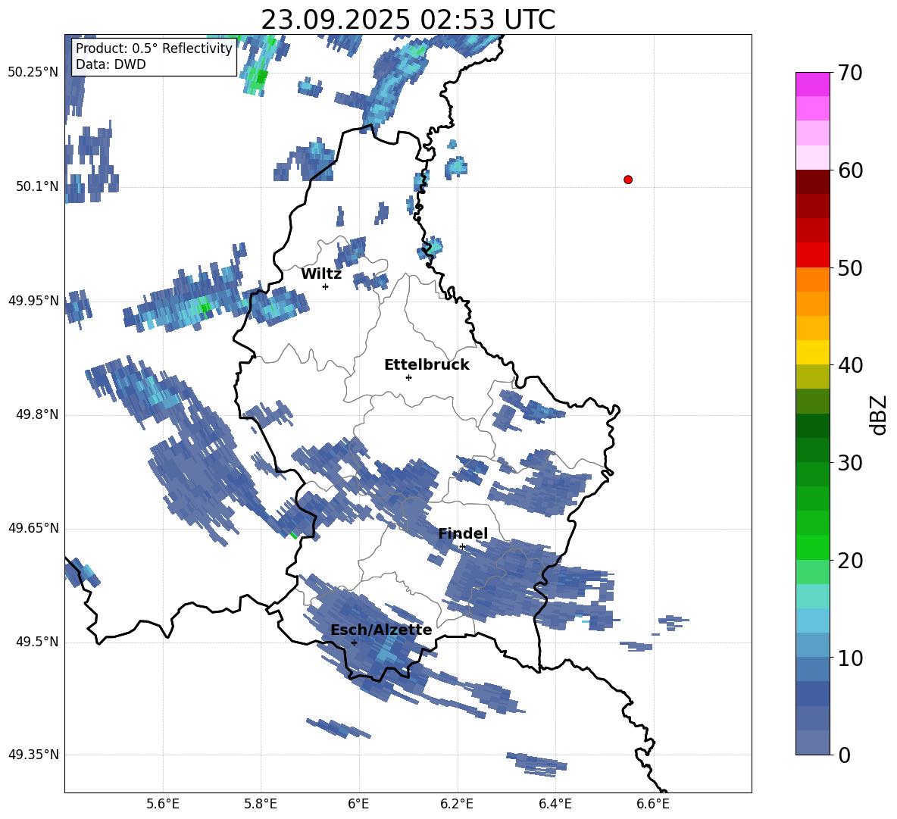Image resolution: width=897 pixels, height=819 pixels.
Task: Click the 6°E longitude label
Action: point(358,804)
